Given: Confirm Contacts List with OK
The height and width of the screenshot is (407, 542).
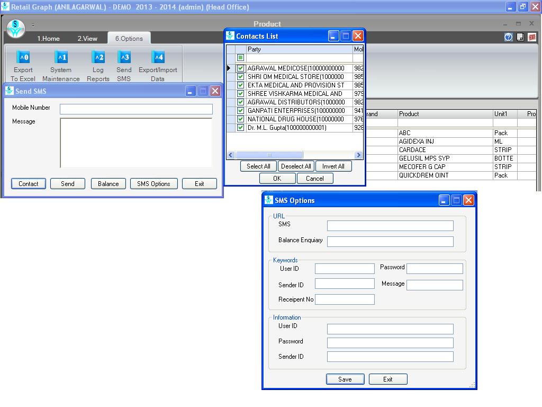Looking at the screenshot, I should (x=277, y=179).
